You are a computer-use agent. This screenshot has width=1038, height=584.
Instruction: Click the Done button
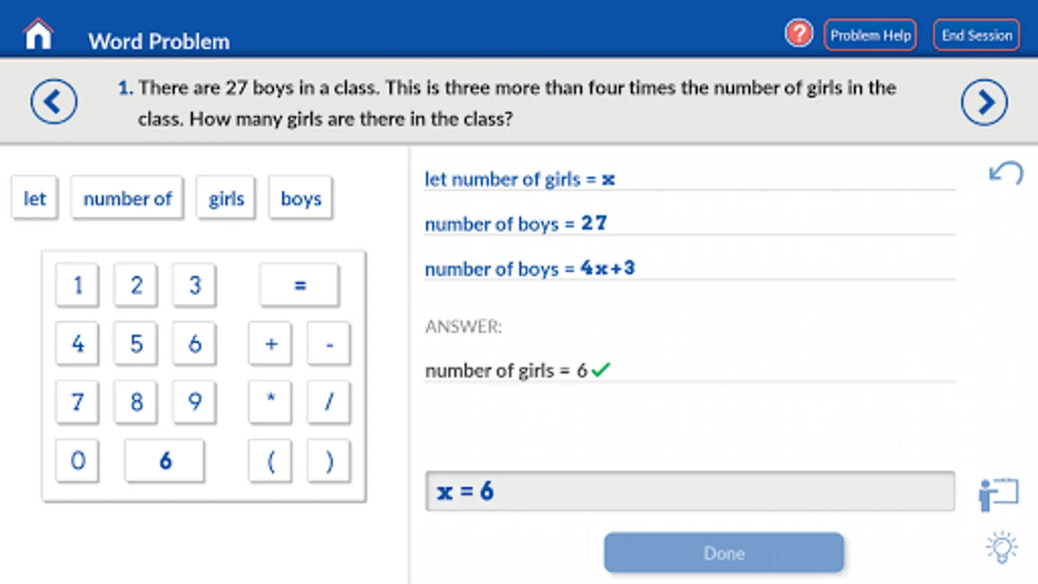724,553
